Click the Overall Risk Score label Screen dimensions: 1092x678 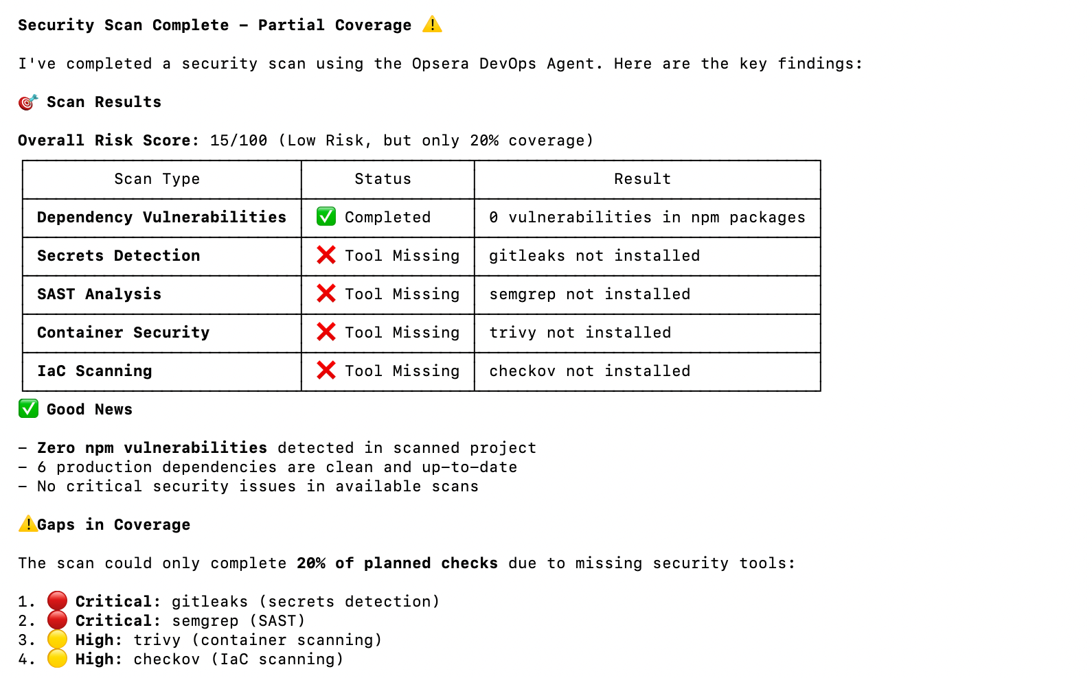pyautogui.click(x=108, y=141)
